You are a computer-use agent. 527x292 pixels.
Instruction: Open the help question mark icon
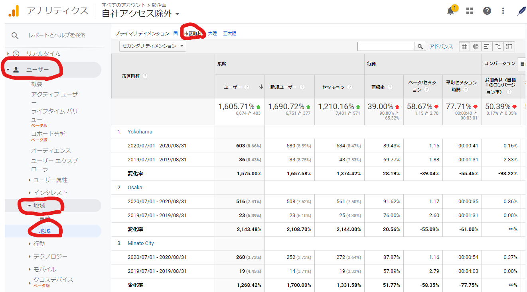pyautogui.click(x=487, y=11)
